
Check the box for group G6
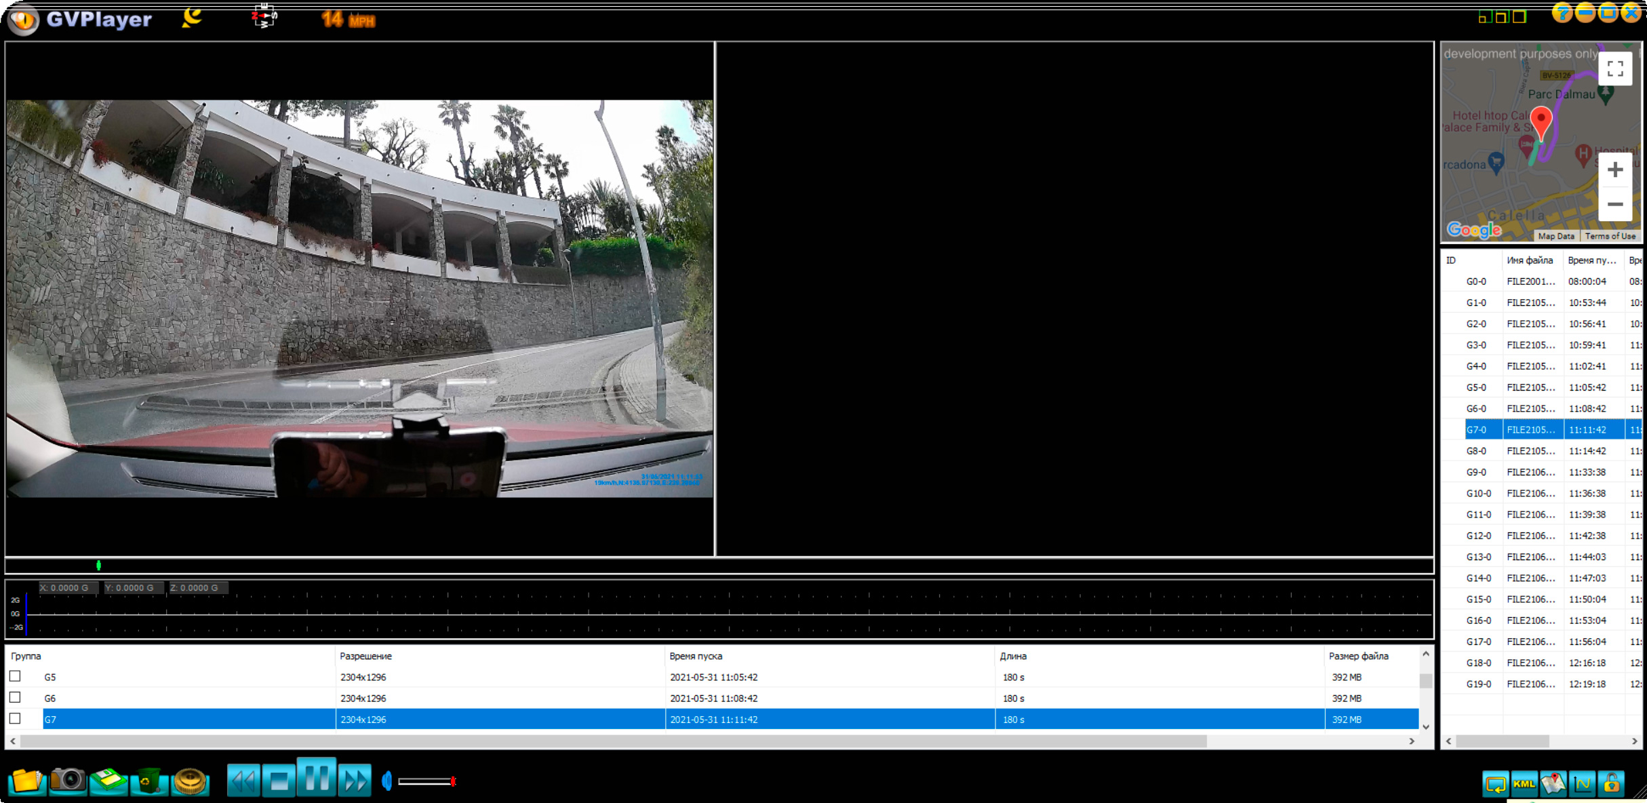tap(15, 697)
